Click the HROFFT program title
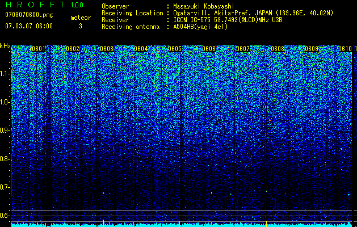357x227 pixels. (36, 5)
